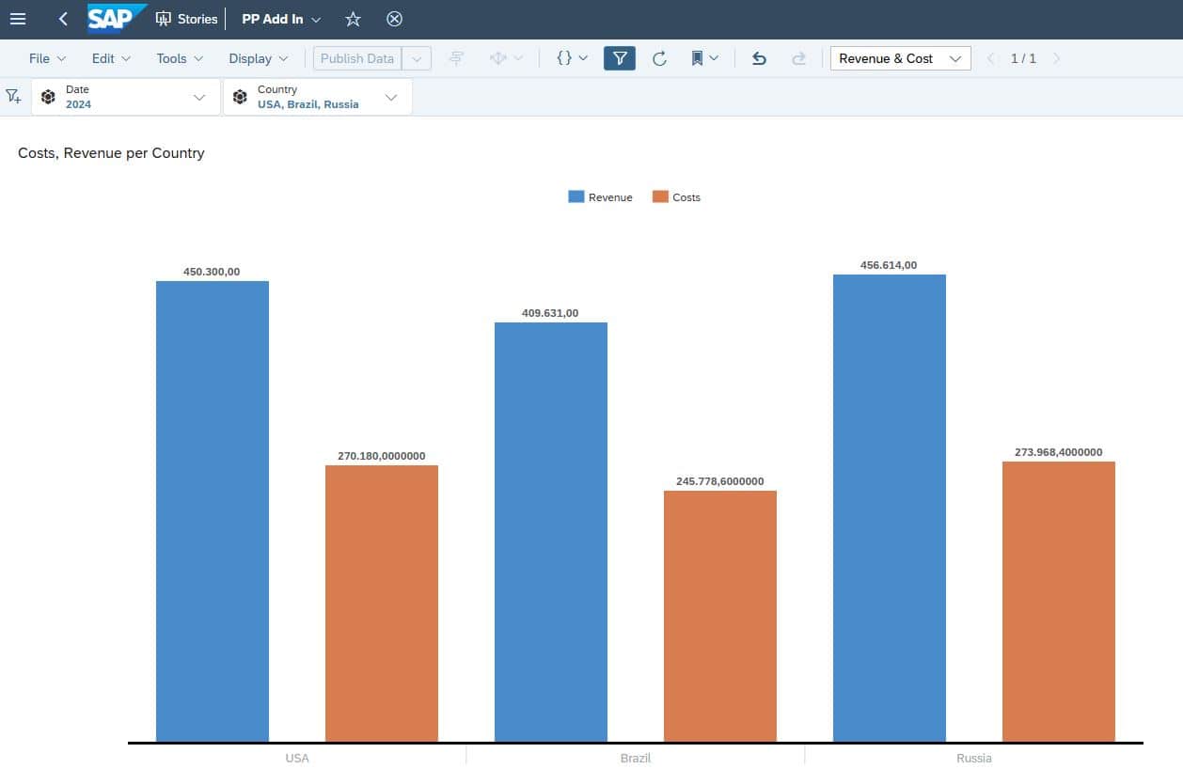This screenshot has width=1183, height=784.
Task: Open the Tools menu
Action: [180, 58]
